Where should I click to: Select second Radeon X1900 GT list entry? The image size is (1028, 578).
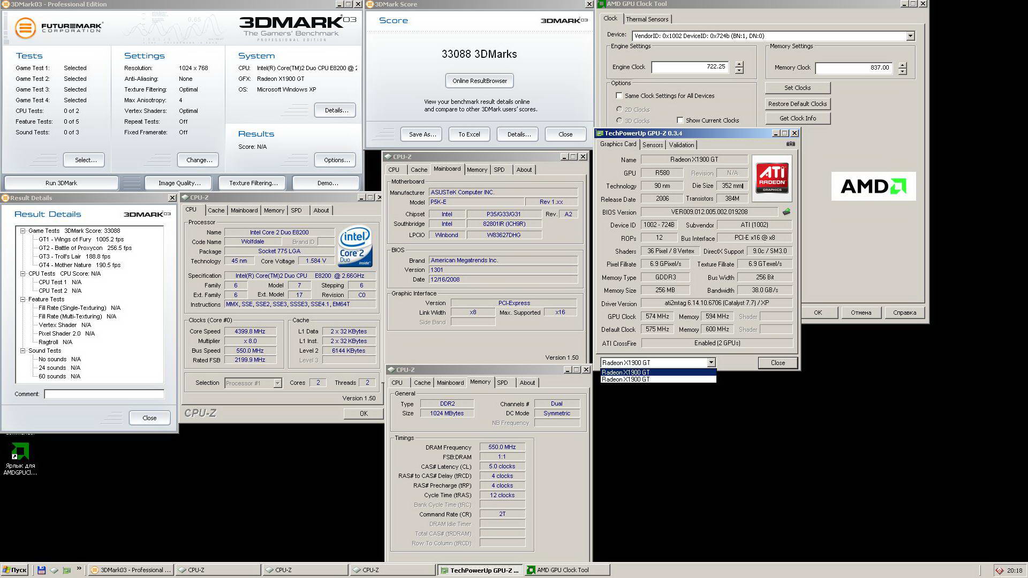coord(658,379)
